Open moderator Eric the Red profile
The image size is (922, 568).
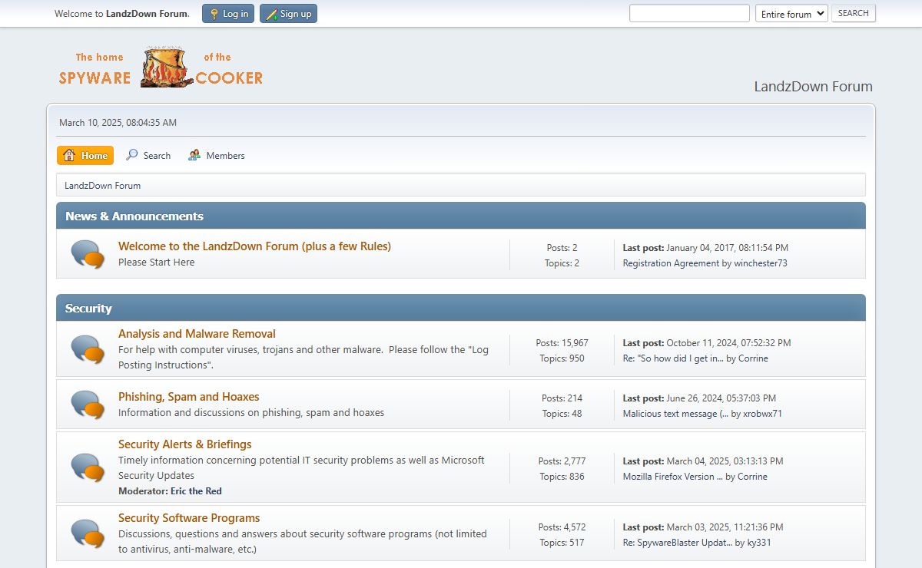[196, 491]
